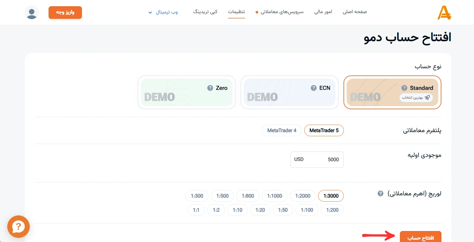Expand the وب ترمینال dropdown menu

[163, 12]
